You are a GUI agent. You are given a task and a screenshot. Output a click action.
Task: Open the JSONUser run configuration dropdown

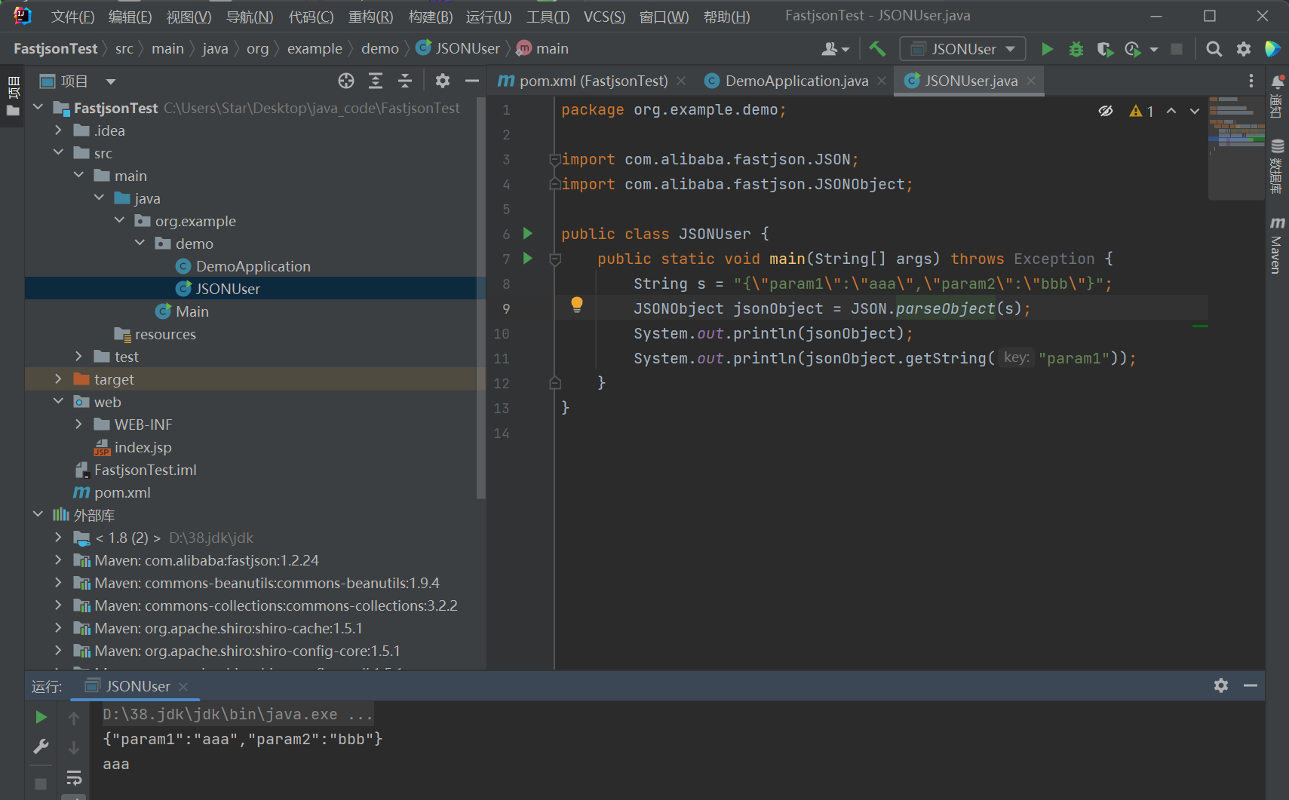click(963, 49)
